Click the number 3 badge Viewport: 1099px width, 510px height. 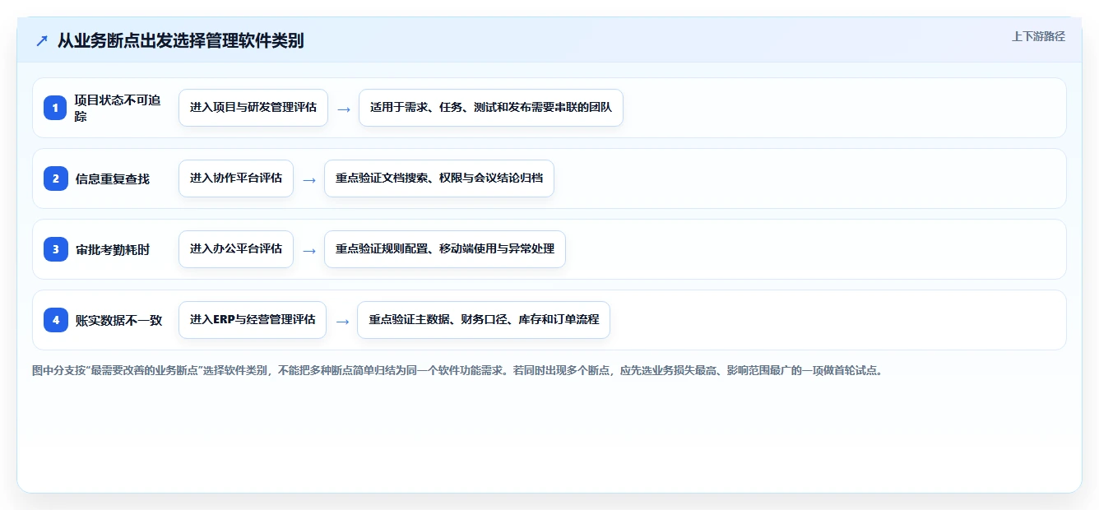tap(56, 249)
